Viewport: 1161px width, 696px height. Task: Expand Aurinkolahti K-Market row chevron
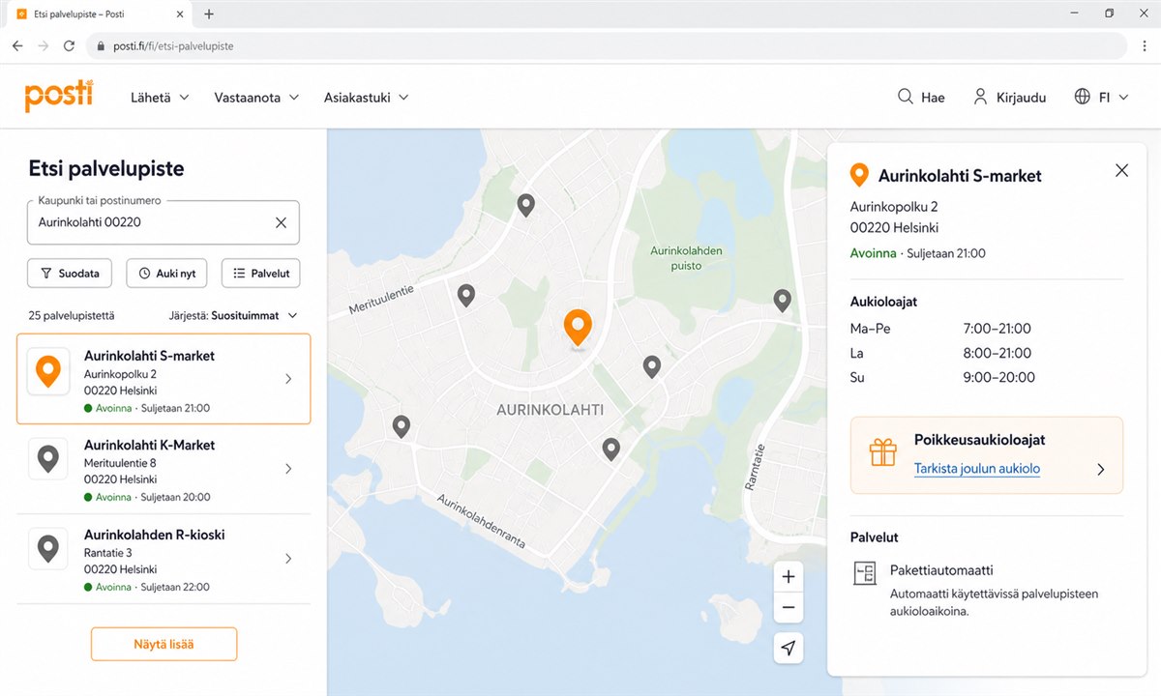point(288,469)
